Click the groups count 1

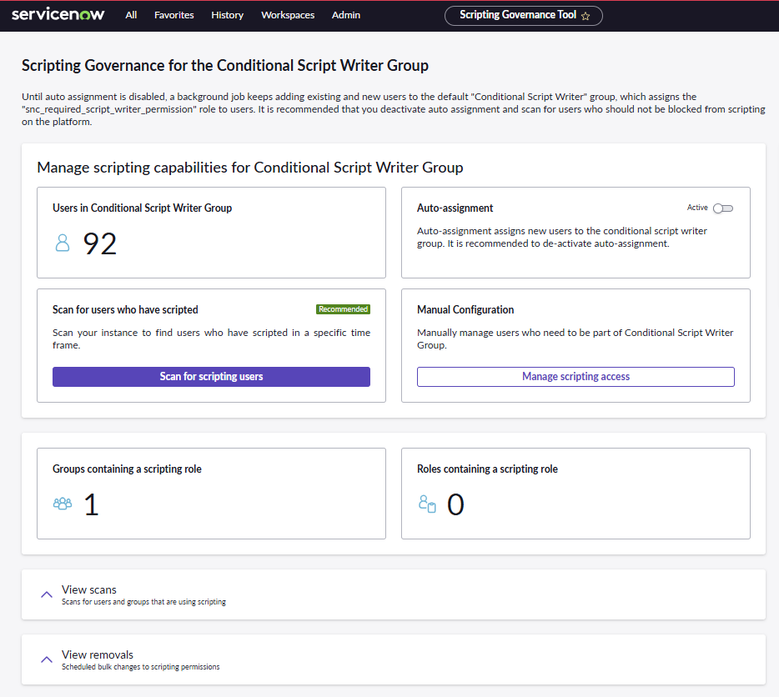pos(92,504)
